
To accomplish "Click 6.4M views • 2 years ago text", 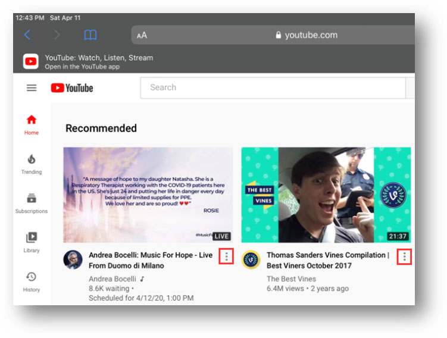I will click(x=308, y=289).
